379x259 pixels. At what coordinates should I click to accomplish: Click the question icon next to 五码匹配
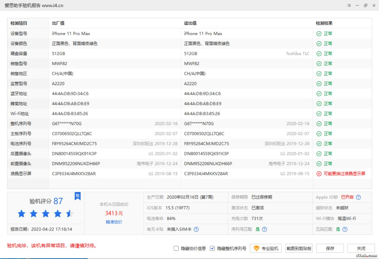[345, 229]
